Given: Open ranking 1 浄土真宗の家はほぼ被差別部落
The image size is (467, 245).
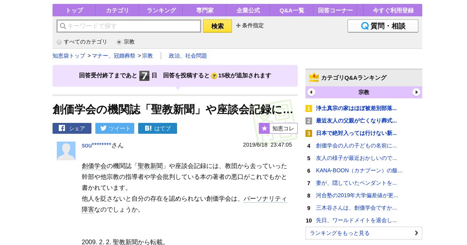Looking at the screenshot, I should (356, 108).
